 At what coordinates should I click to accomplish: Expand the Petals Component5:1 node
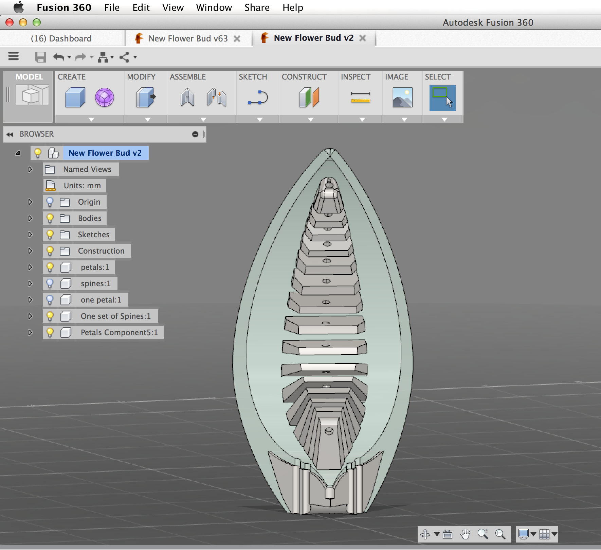pyautogui.click(x=30, y=332)
